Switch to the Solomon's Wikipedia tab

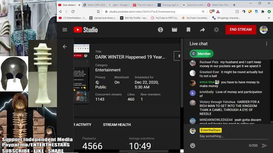pos(194,5)
